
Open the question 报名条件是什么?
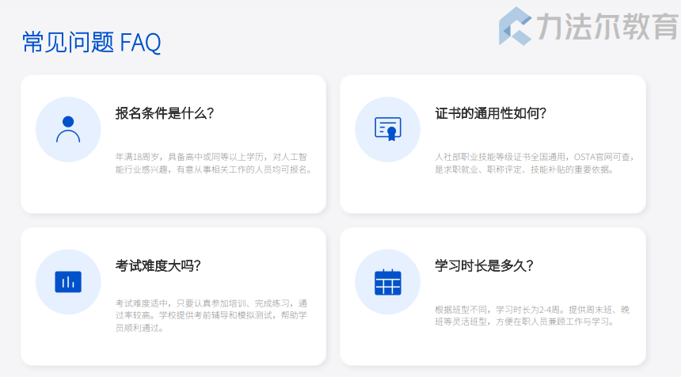click(165, 113)
